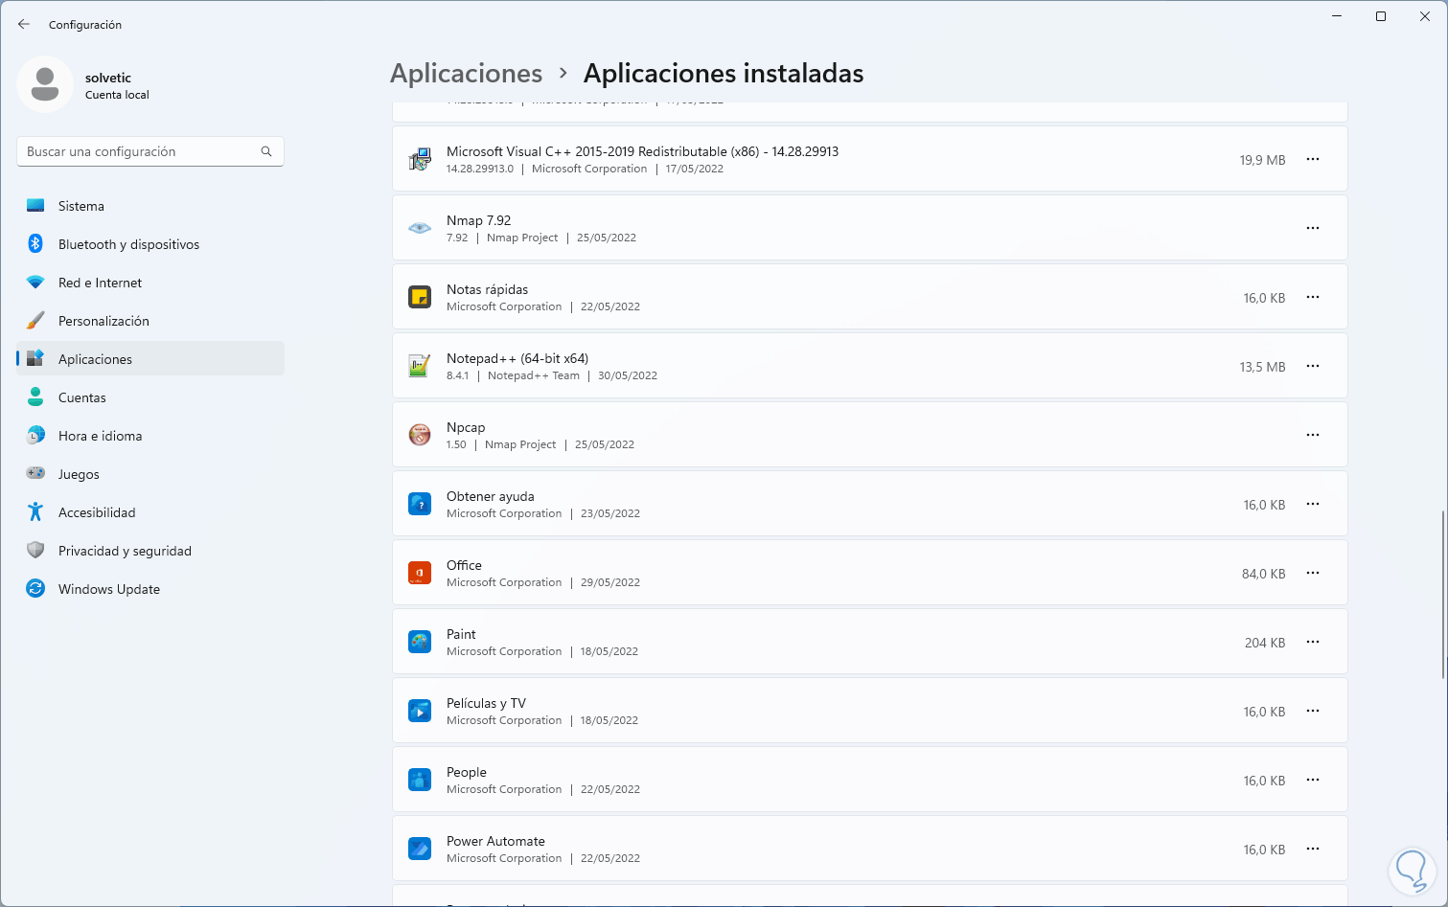Click the Office app icon
1448x907 pixels.
420,573
